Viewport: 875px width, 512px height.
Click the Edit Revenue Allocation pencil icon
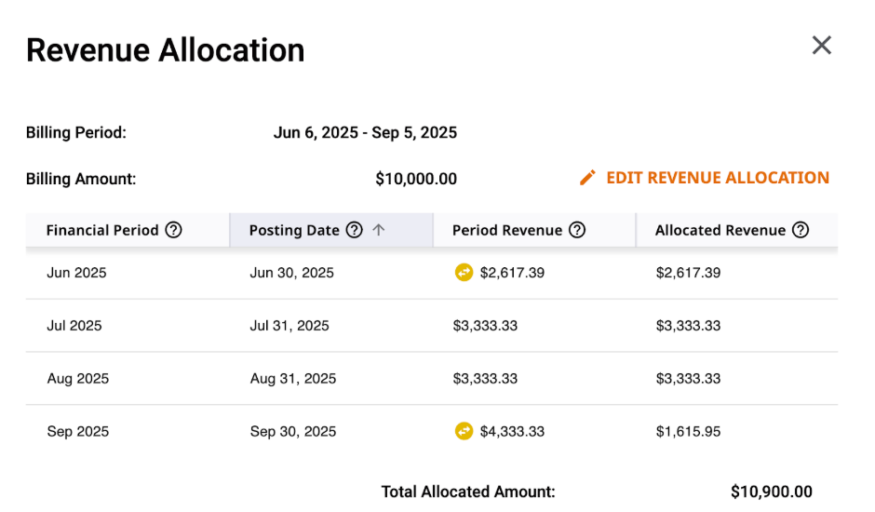(587, 178)
